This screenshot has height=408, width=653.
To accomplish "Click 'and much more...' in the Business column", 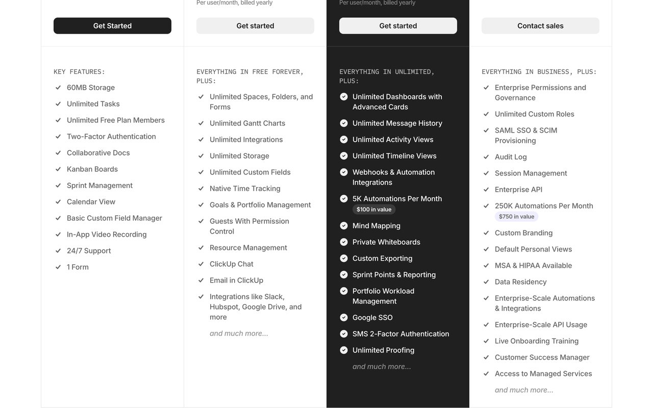I will (382, 367).
